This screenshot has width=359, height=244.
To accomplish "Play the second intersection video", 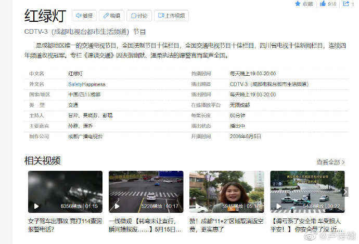I will (117, 206).
